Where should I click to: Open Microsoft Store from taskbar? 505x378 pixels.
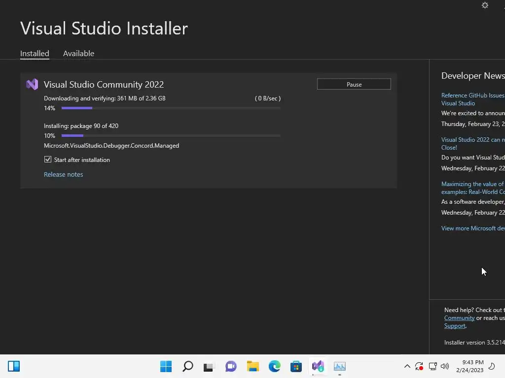click(296, 366)
